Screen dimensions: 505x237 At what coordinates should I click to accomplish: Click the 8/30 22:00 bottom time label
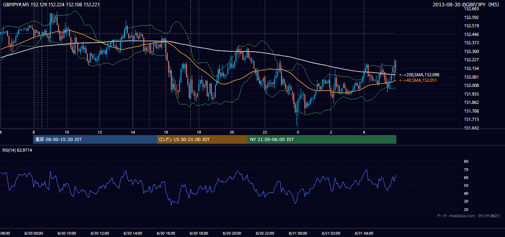pyautogui.click(x=265, y=233)
